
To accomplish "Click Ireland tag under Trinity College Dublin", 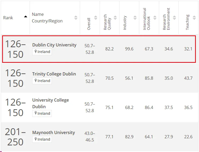I will [x=42, y=81].
